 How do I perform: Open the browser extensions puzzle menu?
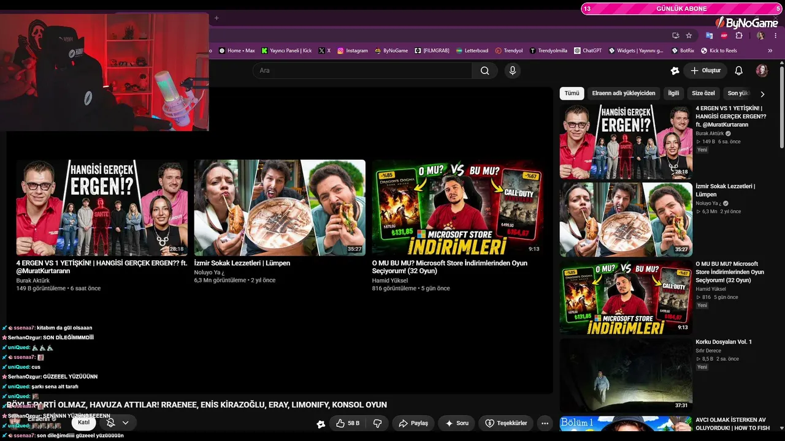coord(739,36)
